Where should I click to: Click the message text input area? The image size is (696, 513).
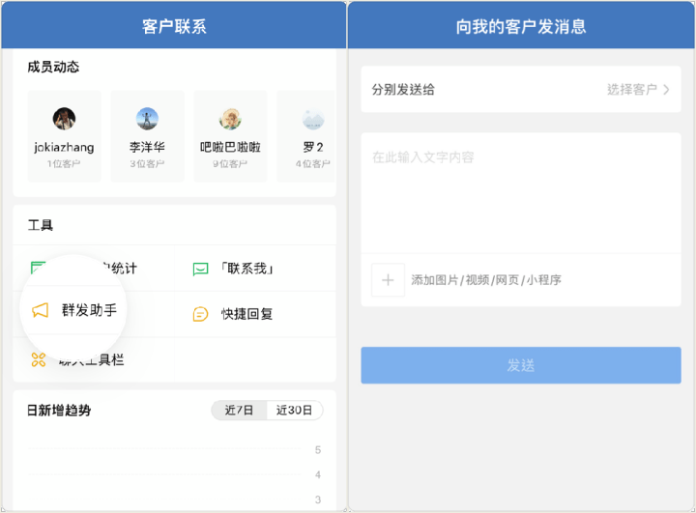520,193
